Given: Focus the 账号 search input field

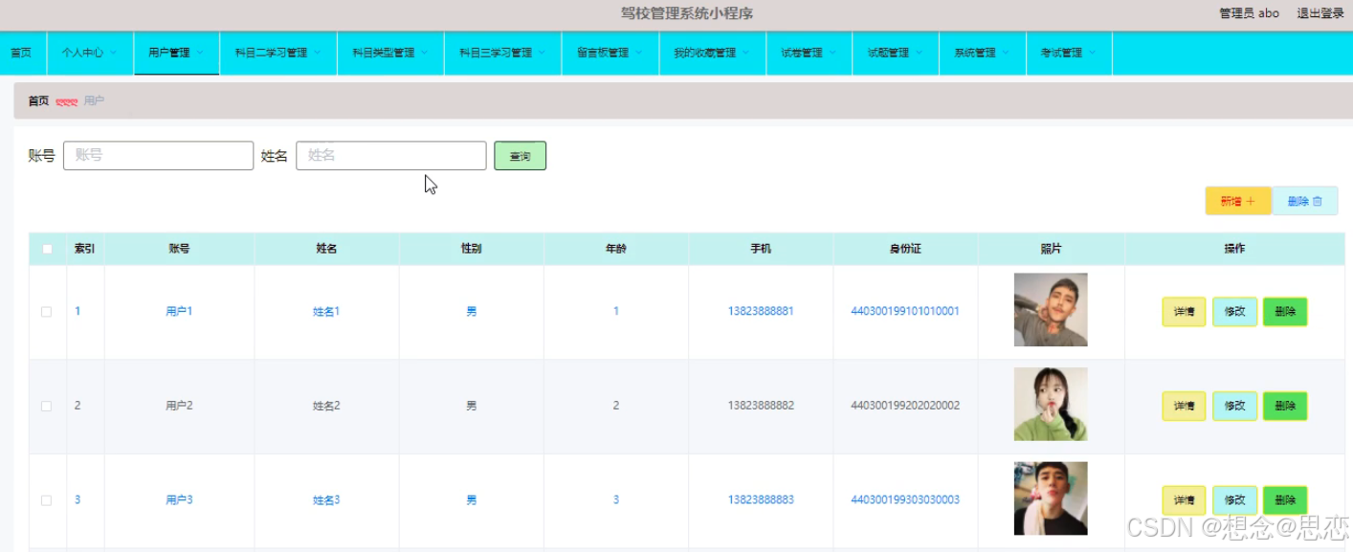Looking at the screenshot, I should point(158,156).
